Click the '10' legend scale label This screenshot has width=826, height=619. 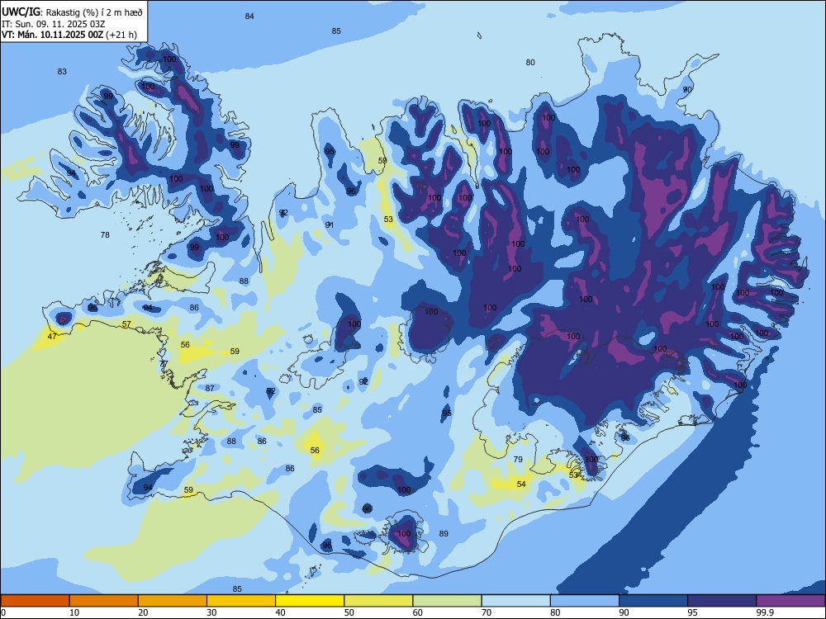(74, 612)
